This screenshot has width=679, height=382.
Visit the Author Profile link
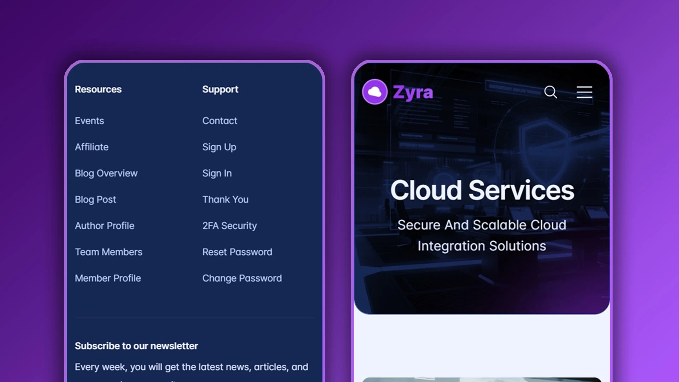105,226
